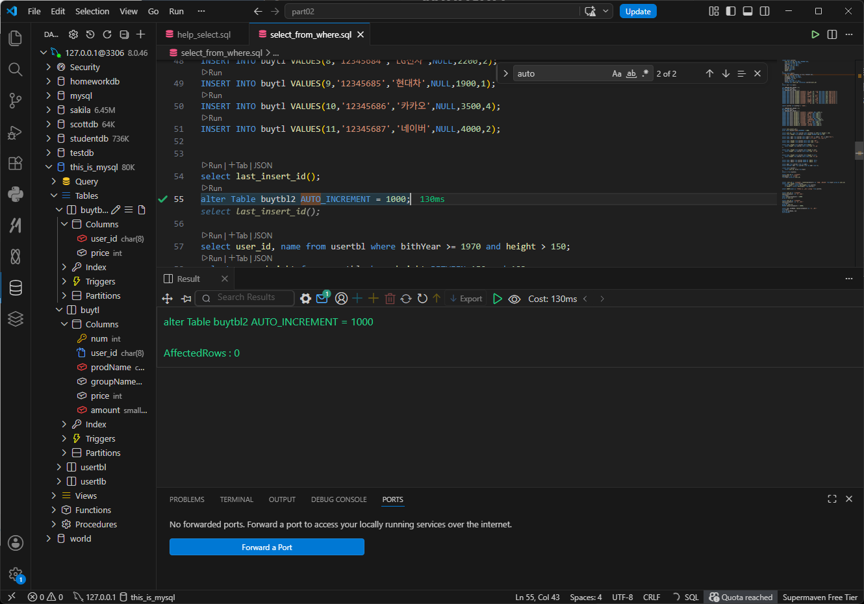Click database panel settings gear icon
Image resolution: width=864 pixels, height=604 pixels.
pos(73,34)
